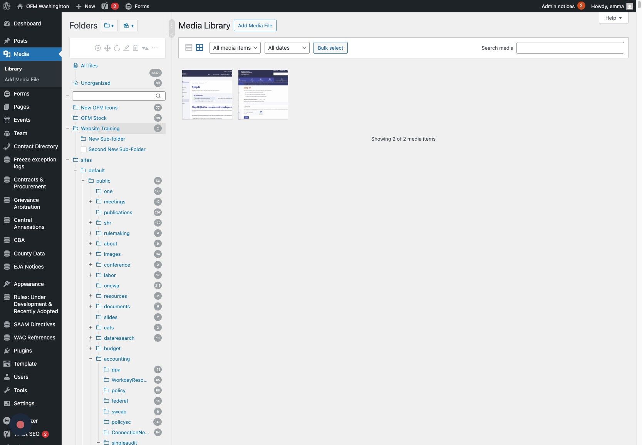Click the Unorganized home icon
Screen dimensions: 642x445
click(x=75, y=83)
